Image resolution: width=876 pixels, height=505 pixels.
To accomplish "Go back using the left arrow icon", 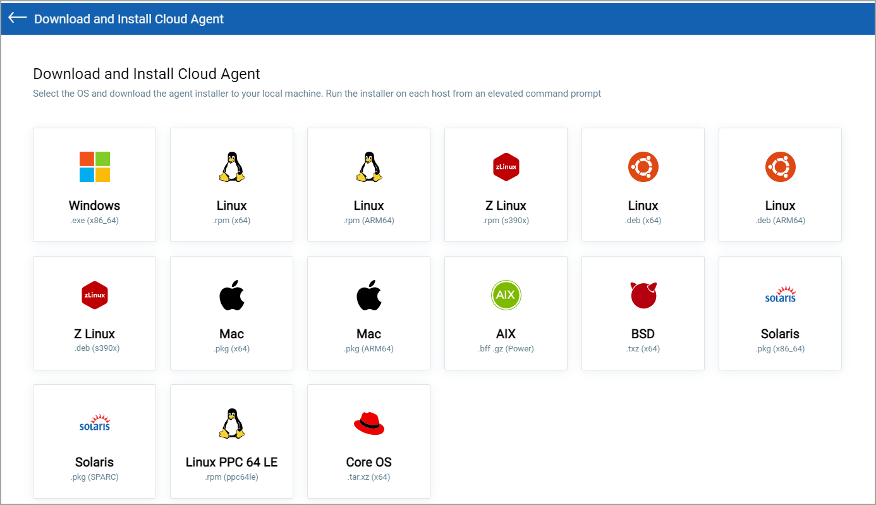I will [x=18, y=18].
